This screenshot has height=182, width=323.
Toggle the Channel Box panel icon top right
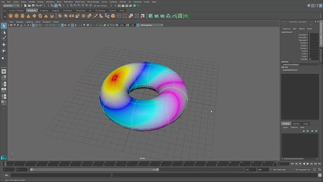pos(320,6)
